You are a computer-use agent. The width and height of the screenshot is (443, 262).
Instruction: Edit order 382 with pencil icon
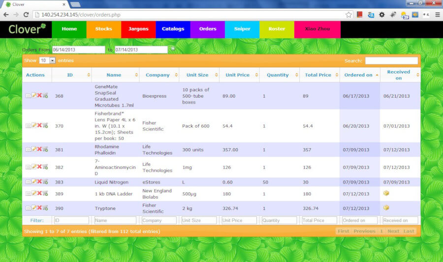(x=34, y=166)
